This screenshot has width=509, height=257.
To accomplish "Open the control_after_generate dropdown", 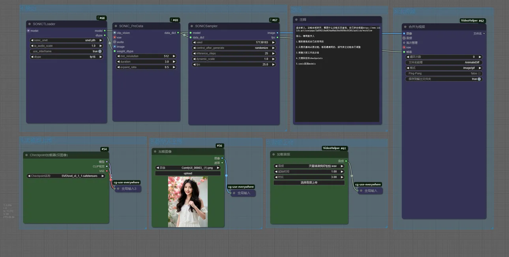I will tap(234, 48).
